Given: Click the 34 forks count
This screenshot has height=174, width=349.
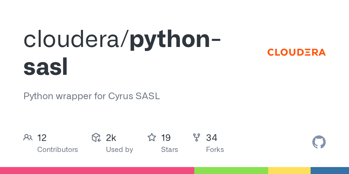Looking at the screenshot, I should pyautogui.click(x=211, y=138).
